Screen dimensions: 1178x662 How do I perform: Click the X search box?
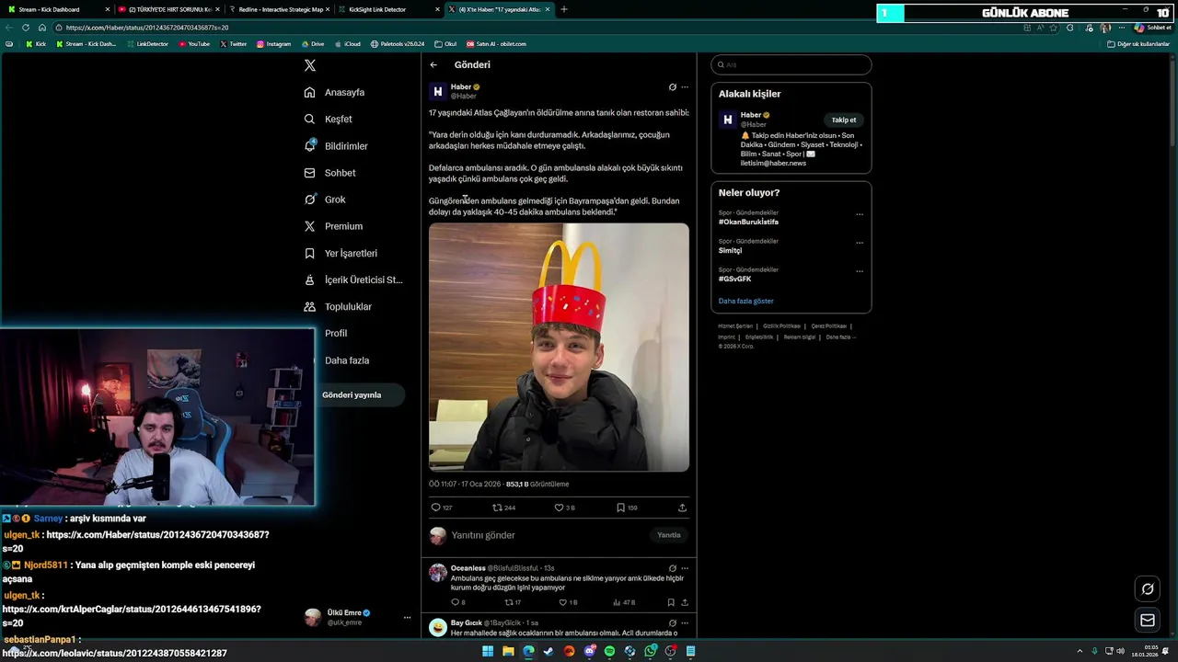tap(791, 64)
